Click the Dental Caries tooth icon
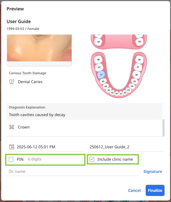This screenshot has height=202, width=171. [12, 82]
